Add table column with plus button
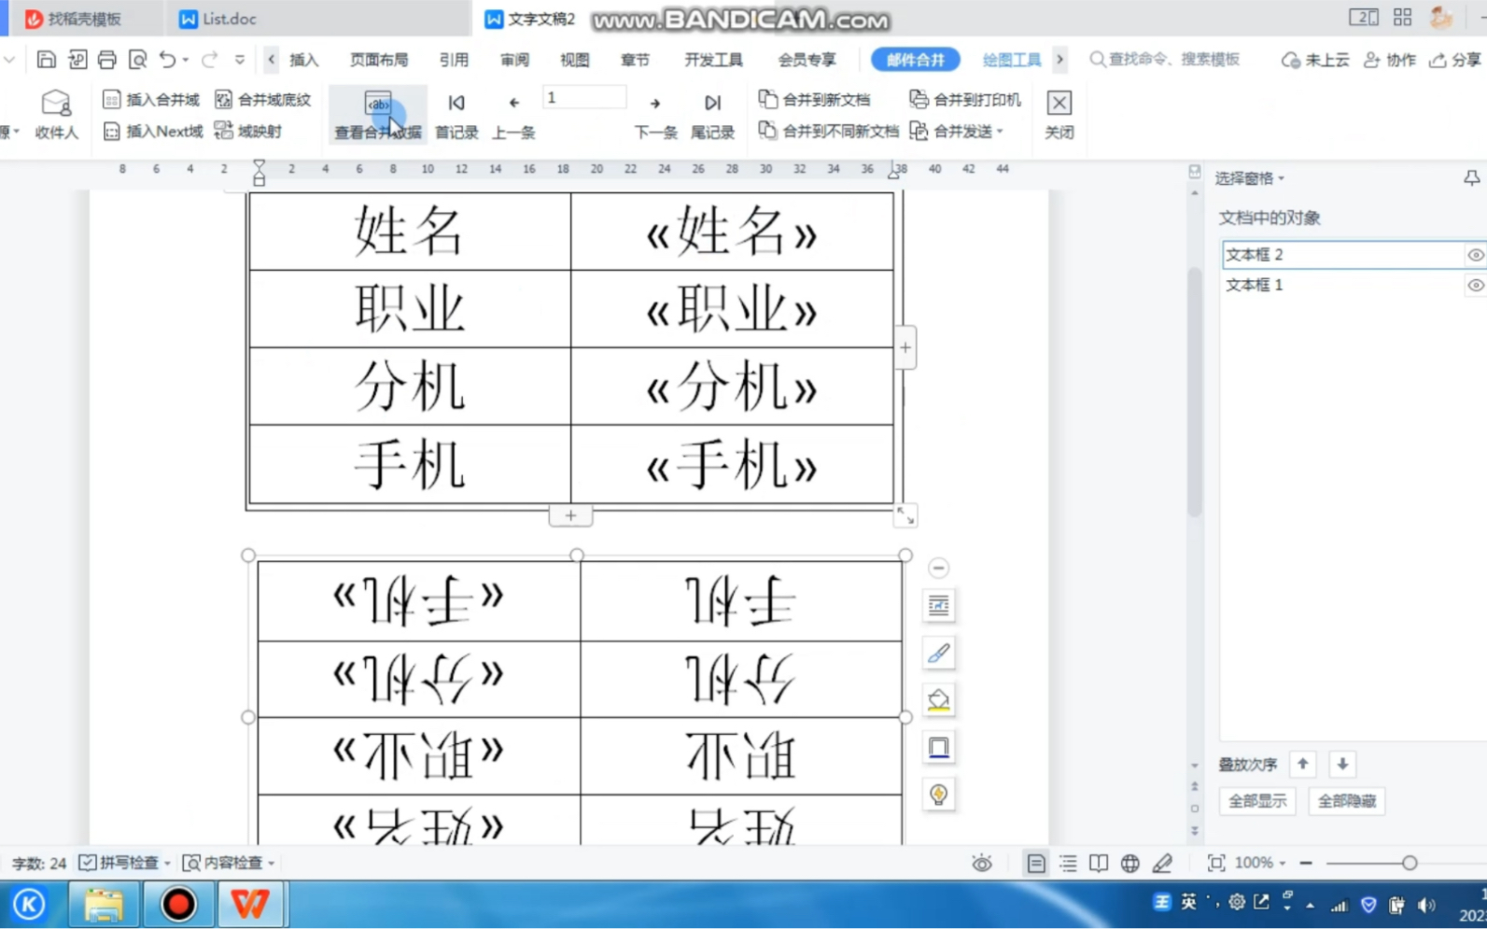Screen dimensions: 1487x929 [905, 347]
